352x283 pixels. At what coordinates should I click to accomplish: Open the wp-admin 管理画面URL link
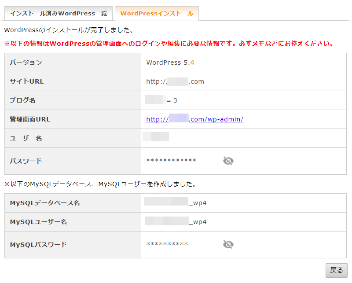[195, 119]
